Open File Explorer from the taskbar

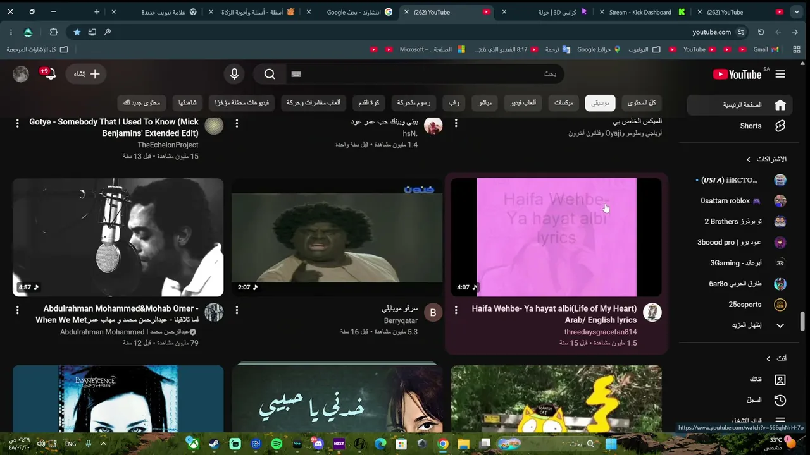(463, 444)
